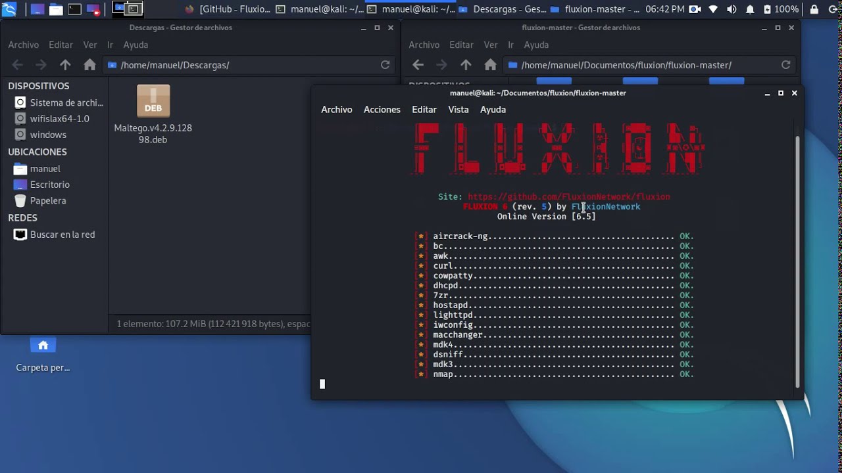
Task: Open Editar menu in fluxion-master window
Action: click(461, 45)
